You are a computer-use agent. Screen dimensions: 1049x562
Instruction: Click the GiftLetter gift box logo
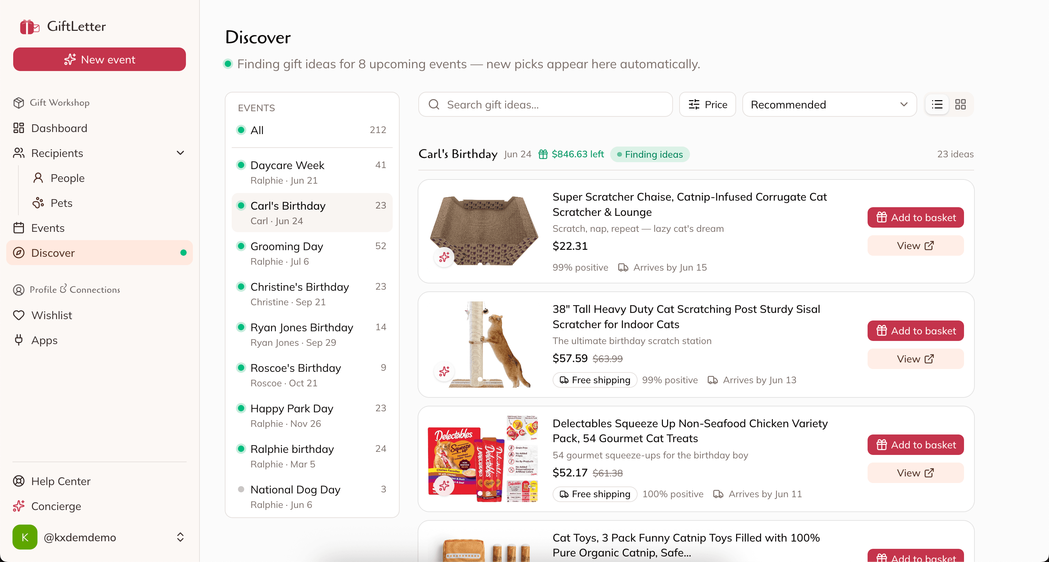click(29, 27)
